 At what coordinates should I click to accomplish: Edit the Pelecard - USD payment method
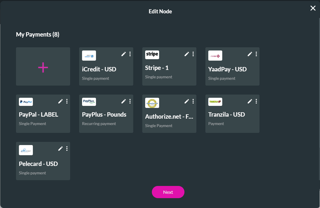tap(60, 149)
